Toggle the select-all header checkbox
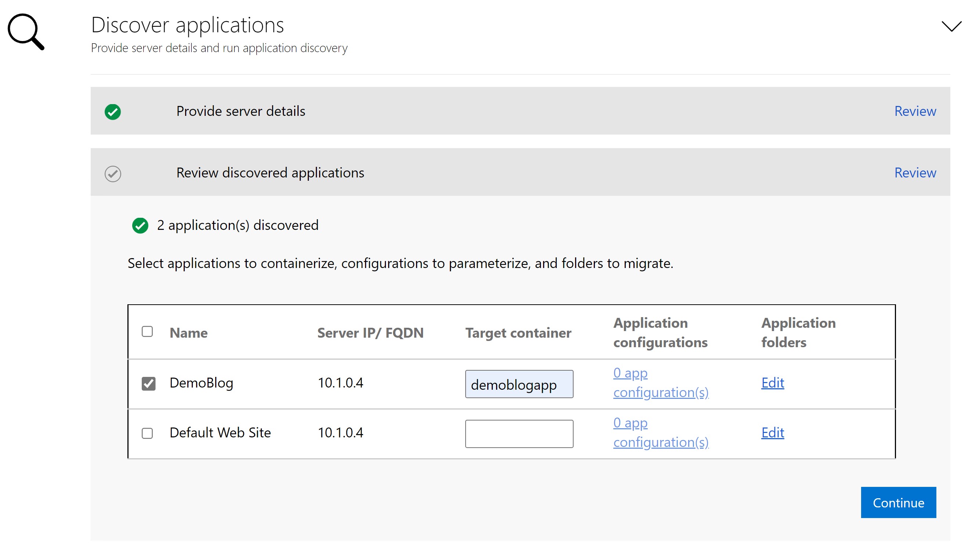Screen dimensions: 972x547 [x=148, y=331]
